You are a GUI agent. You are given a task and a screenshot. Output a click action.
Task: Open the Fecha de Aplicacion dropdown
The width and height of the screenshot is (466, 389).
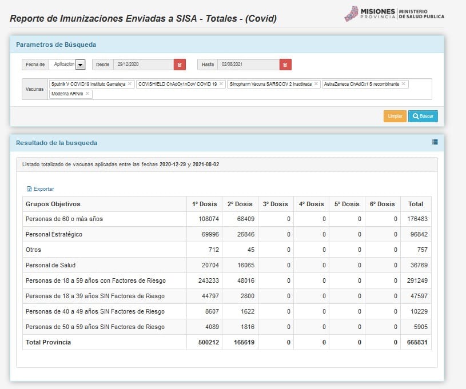coord(80,65)
